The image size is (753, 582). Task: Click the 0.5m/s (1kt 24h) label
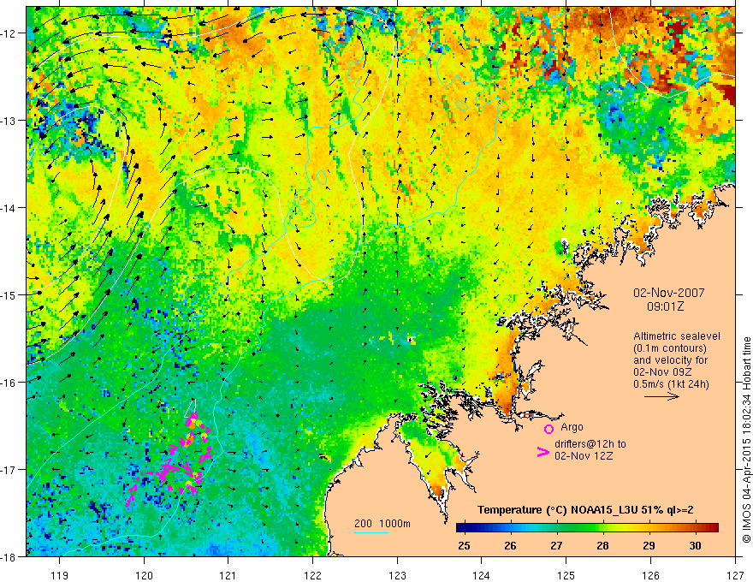(x=671, y=384)
